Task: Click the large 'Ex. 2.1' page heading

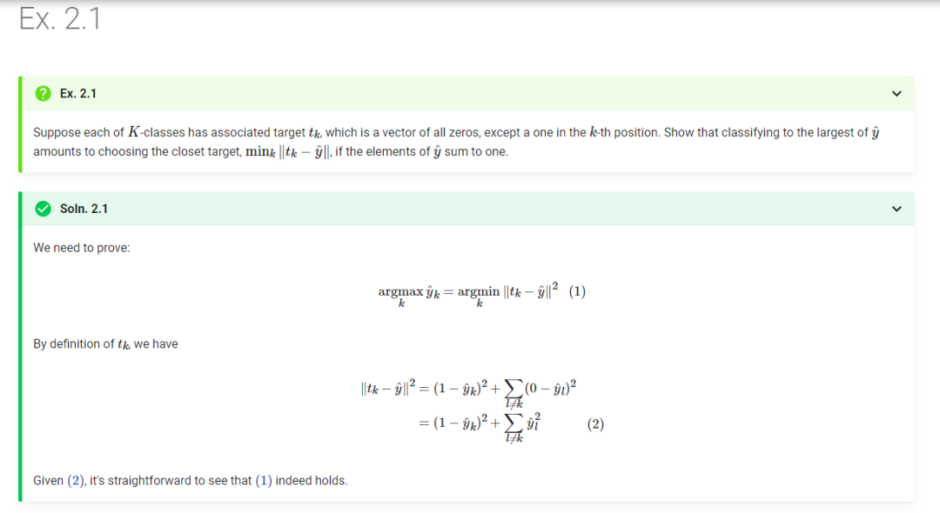Action: click(59, 19)
